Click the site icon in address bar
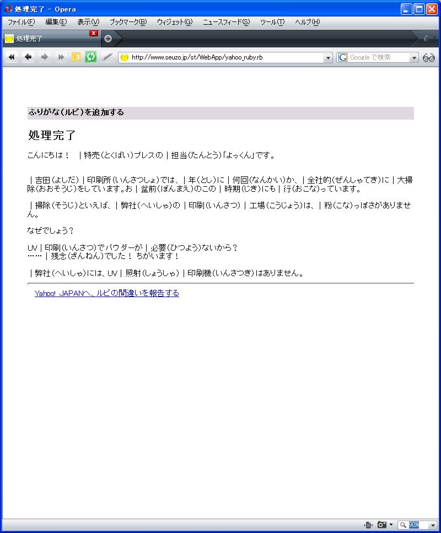 tap(125, 57)
